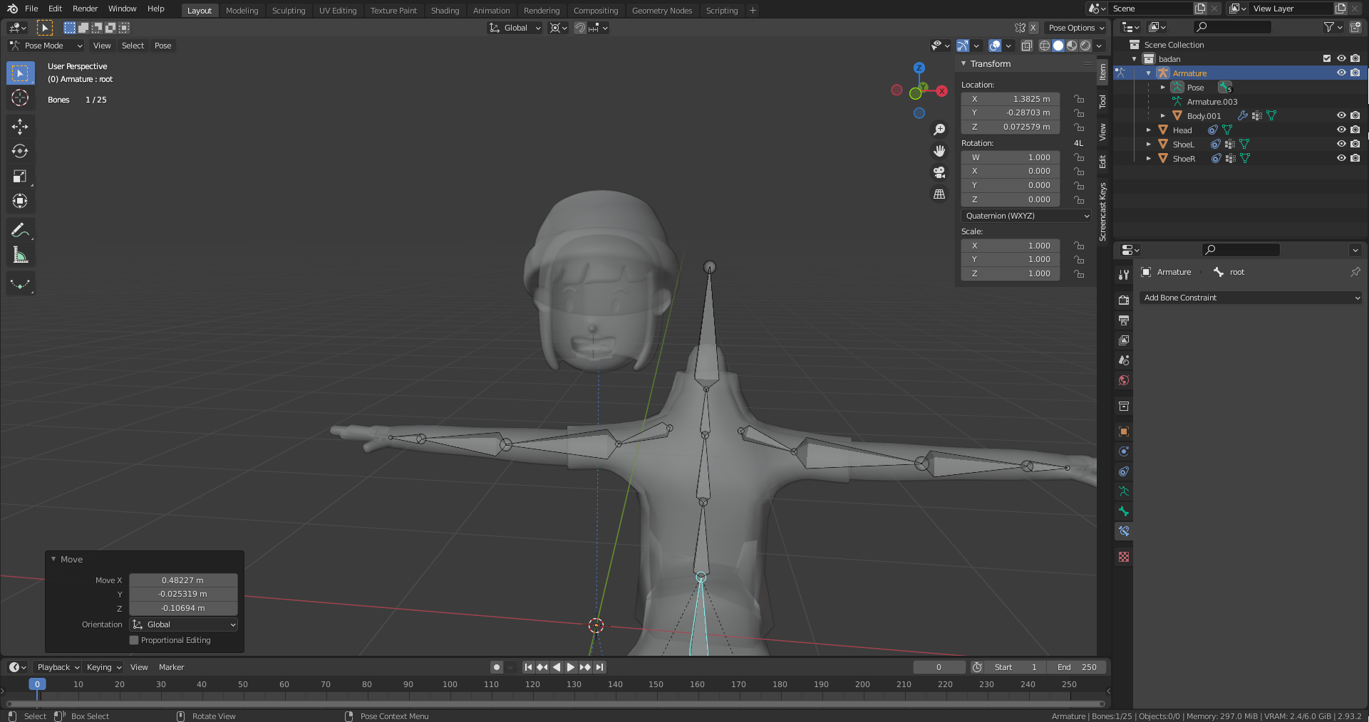The height and width of the screenshot is (722, 1369).
Task: Open the Render menu in the top bar
Action: click(x=85, y=9)
